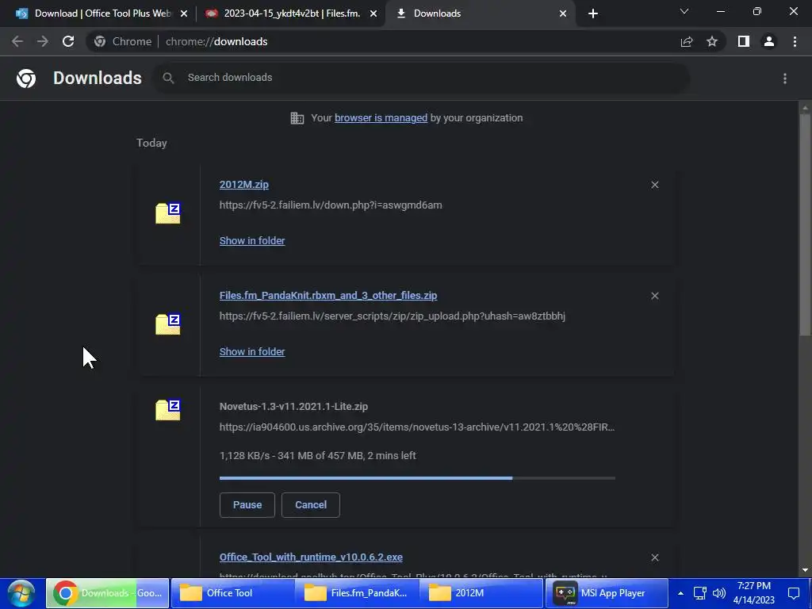This screenshot has height=609, width=812.
Task: Click the Novetus archive.org source URL
Action: coord(417,427)
